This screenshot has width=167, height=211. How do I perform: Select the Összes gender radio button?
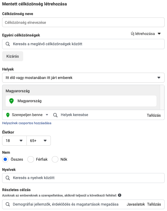pos(5,159)
